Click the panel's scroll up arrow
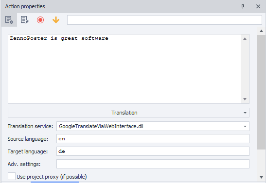Viewport: 266px width, 183px height. (x=262, y=31)
